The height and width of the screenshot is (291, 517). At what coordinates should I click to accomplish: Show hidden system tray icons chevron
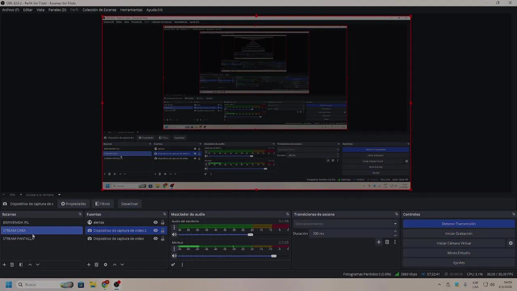(439, 285)
